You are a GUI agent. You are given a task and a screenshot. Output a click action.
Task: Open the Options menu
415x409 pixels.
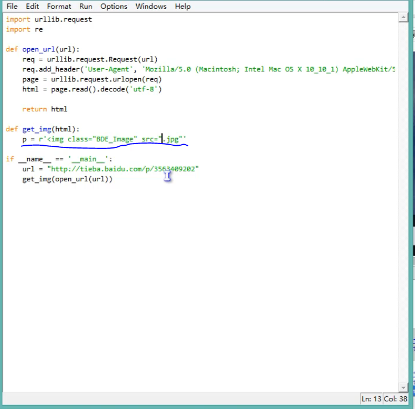tap(114, 6)
